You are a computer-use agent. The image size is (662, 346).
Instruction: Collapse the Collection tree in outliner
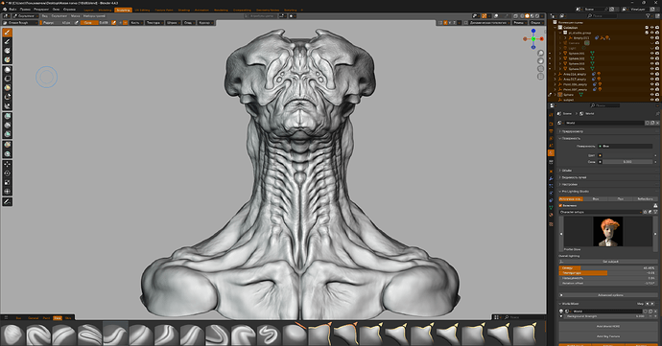[x=556, y=28]
